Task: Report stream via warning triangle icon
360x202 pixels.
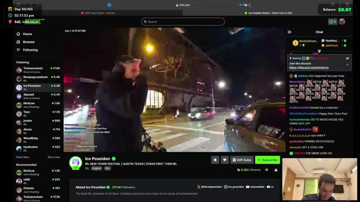Action: pyautogui.click(x=276, y=170)
